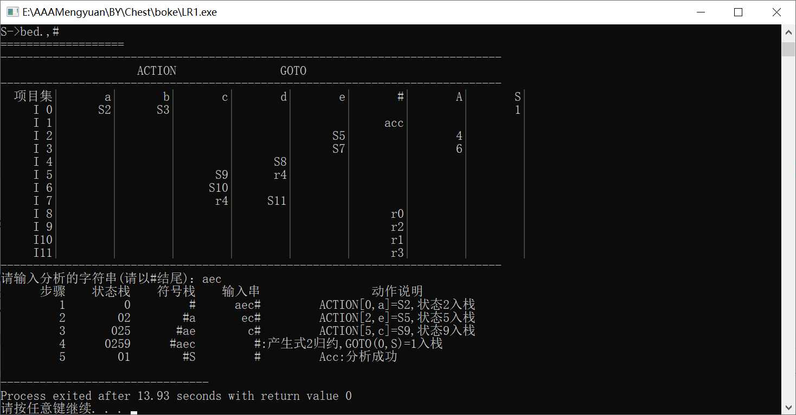Click the 'Process exited after 13.93 seconds' line
This screenshot has height=415, width=796.
(x=176, y=396)
